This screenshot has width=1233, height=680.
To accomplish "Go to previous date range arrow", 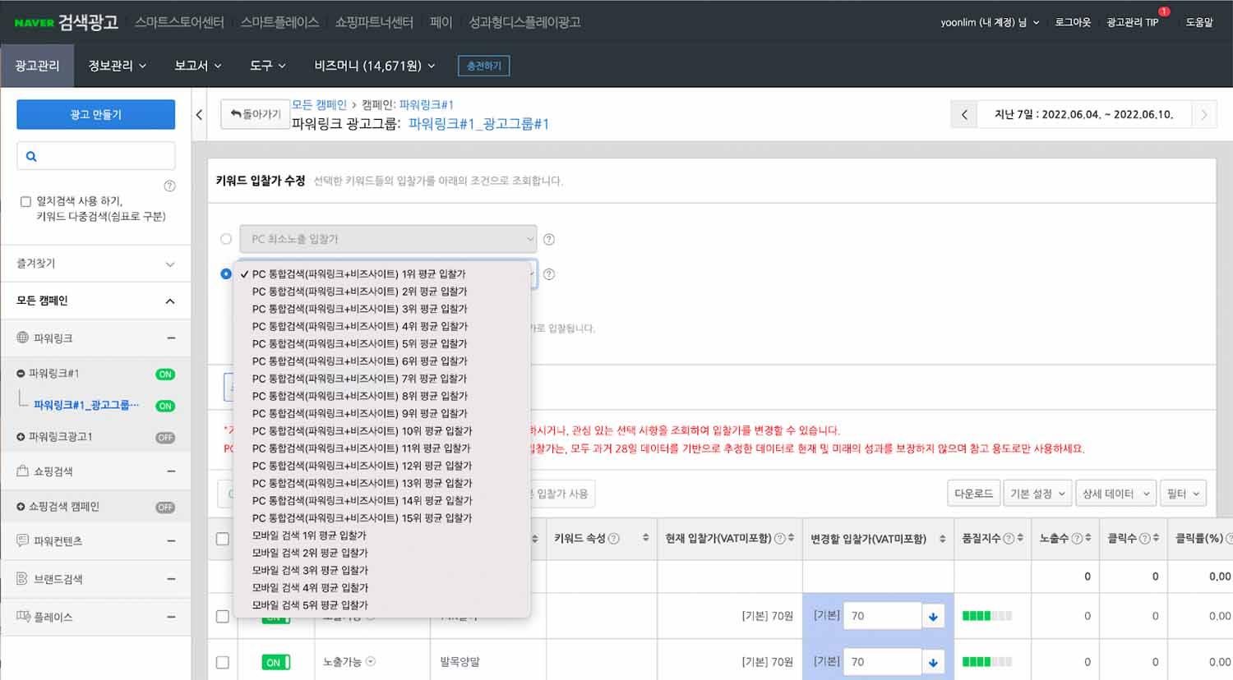I will pos(964,115).
